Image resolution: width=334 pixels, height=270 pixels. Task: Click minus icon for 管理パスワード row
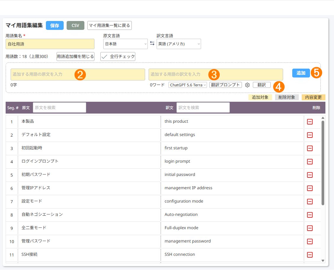[x=310, y=241]
